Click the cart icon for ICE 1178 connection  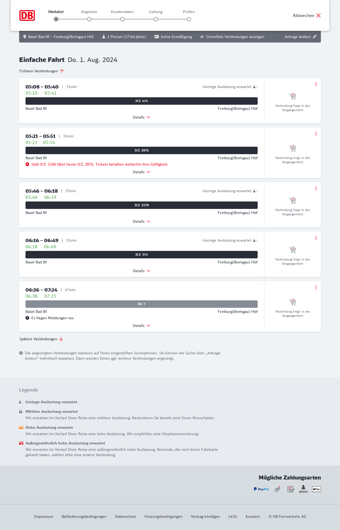(292, 200)
